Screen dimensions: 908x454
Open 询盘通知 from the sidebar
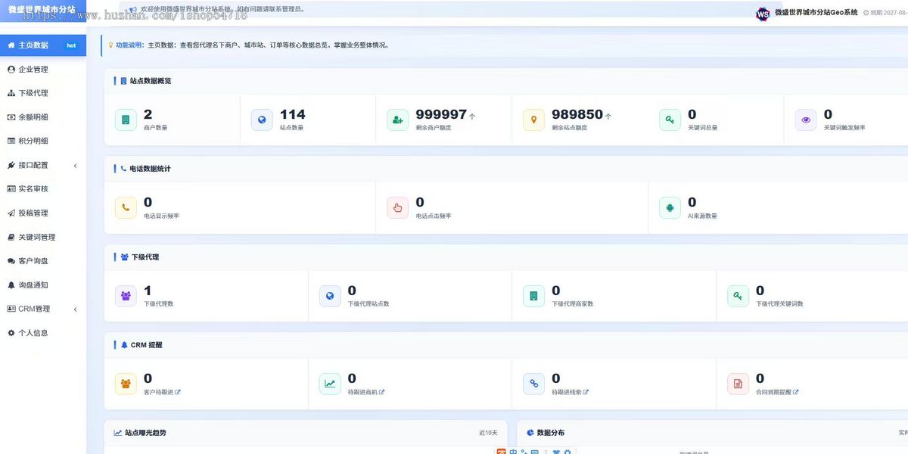coord(33,285)
